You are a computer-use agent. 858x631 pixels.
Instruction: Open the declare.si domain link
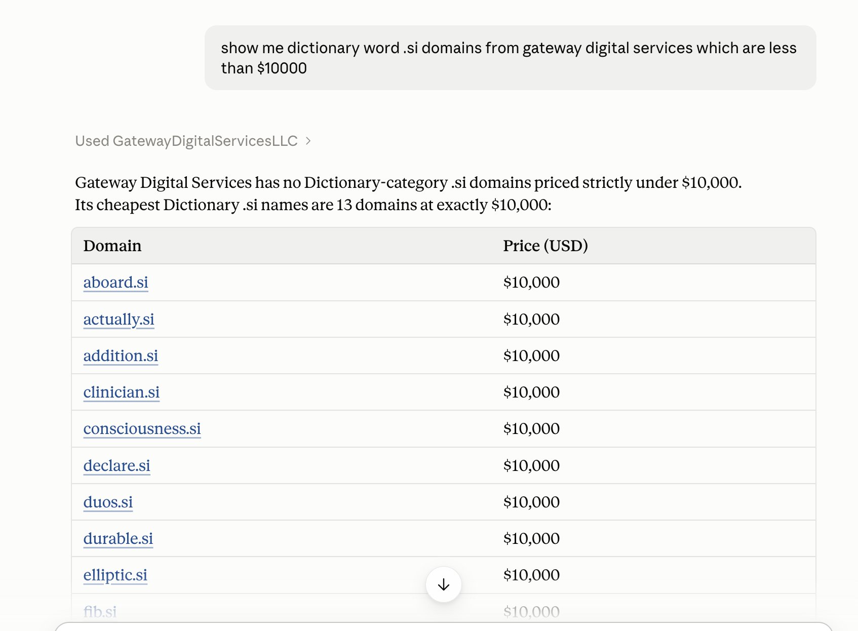pyautogui.click(x=116, y=465)
